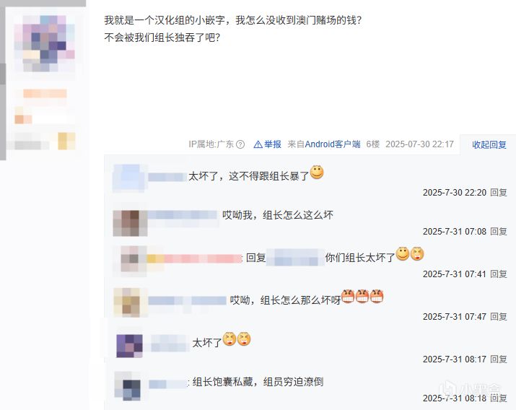Click 回复 beside the 08:17 timestamp
516x410 pixels.
499,359
